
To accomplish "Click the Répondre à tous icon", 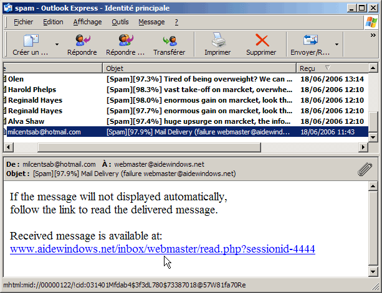I will (125, 41).
